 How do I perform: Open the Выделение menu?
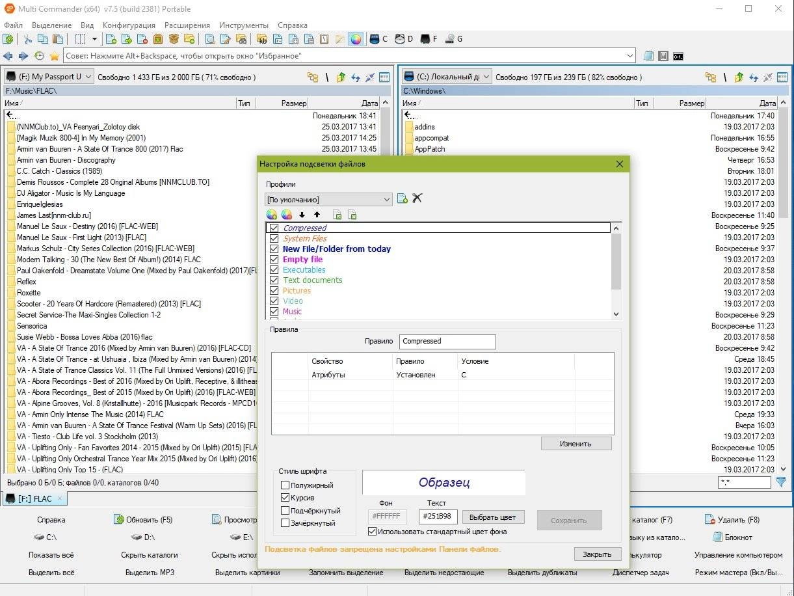(x=51, y=25)
